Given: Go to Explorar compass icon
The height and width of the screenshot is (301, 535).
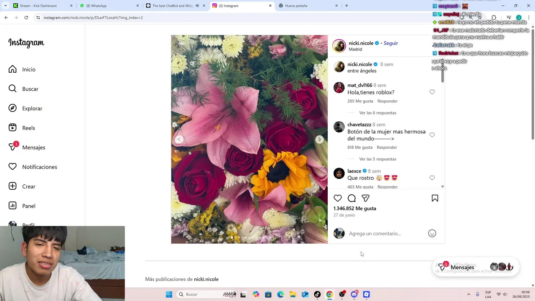Looking at the screenshot, I should click(13, 108).
